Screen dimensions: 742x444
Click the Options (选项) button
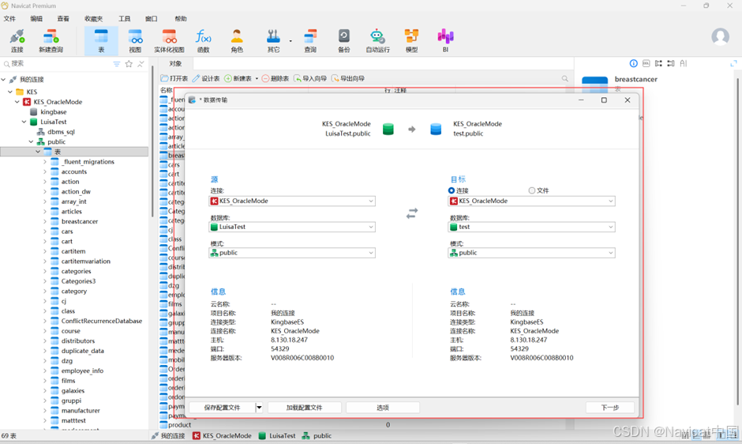(x=383, y=408)
